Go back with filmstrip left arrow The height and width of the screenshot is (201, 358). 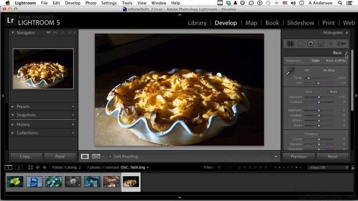pos(37,167)
